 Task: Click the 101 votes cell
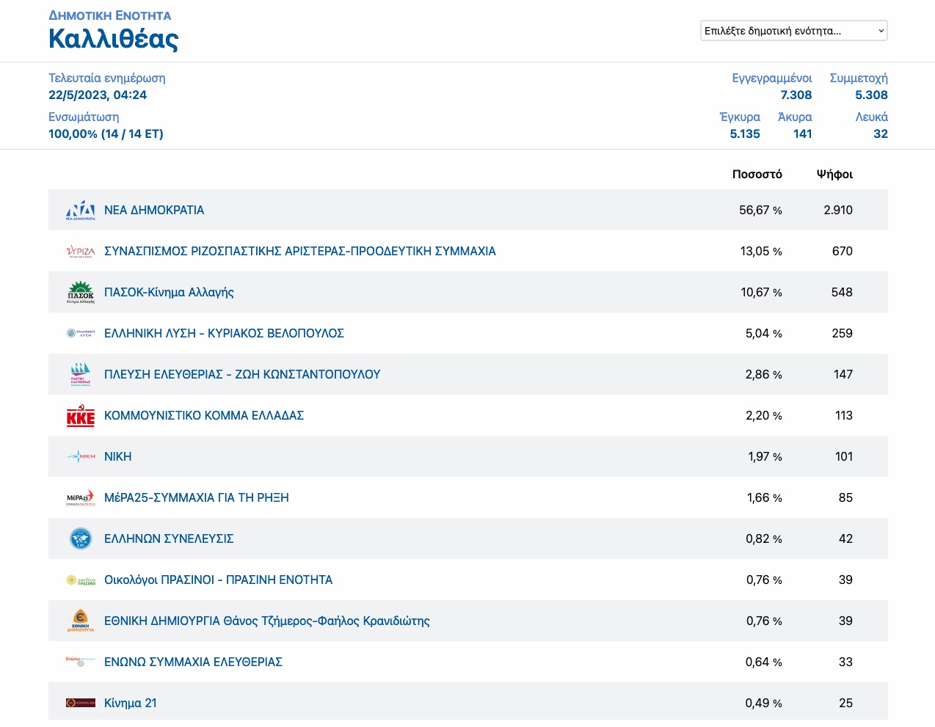pyautogui.click(x=844, y=456)
